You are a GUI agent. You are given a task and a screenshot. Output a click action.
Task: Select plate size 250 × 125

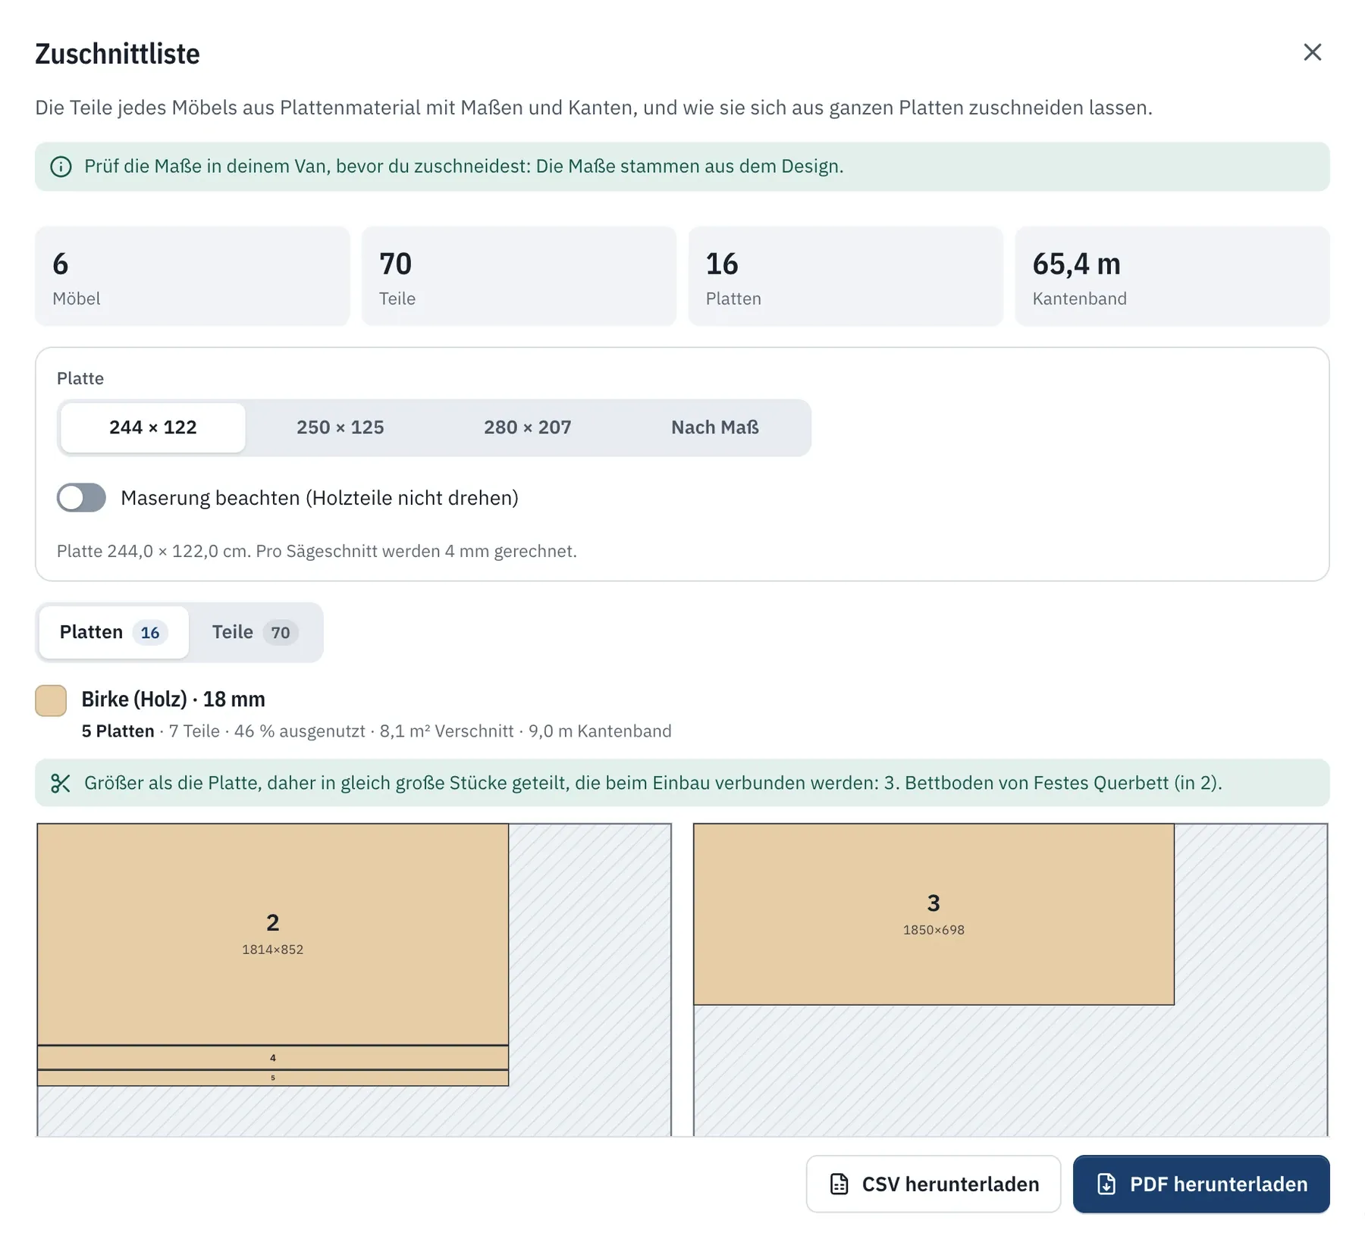click(340, 427)
